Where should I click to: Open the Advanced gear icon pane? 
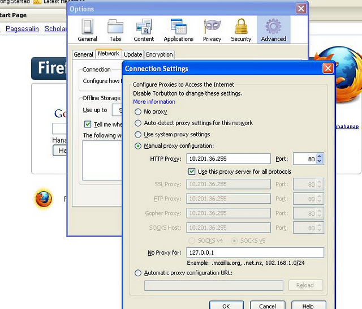click(274, 30)
